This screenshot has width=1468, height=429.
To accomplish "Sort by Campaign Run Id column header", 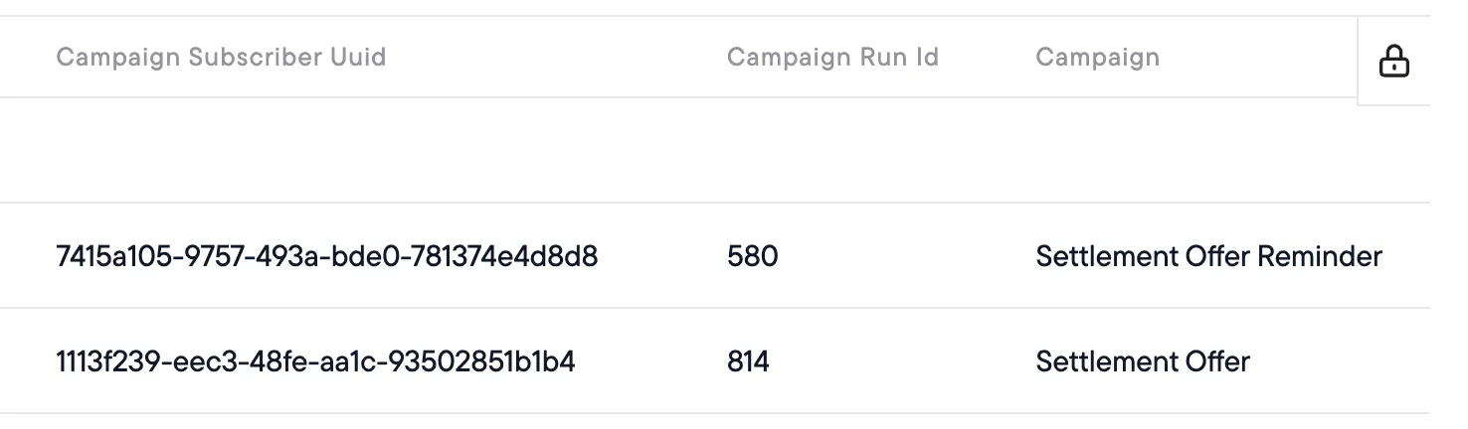I will [x=832, y=57].
